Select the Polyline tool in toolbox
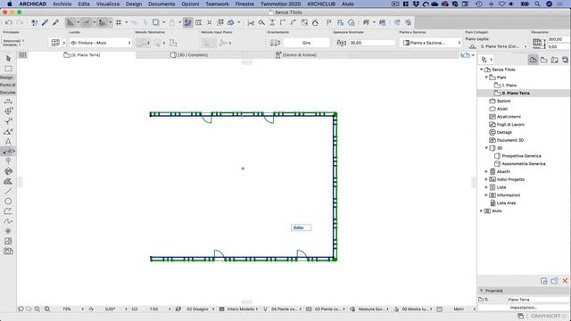This screenshot has height=321, width=571. point(8,211)
